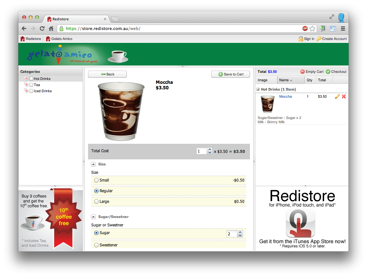Decrease quantity in Total Cost stepper
This screenshot has width=367, height=277.
[x=210, y=153]
